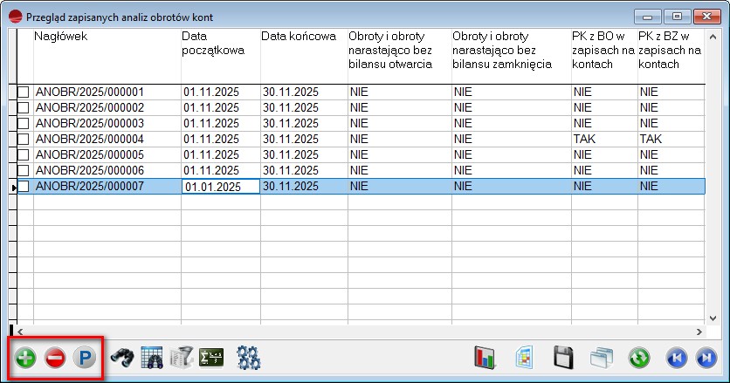
Task: Go to last record arrow button
Action: pyautogui.click(x=705, y=358)
